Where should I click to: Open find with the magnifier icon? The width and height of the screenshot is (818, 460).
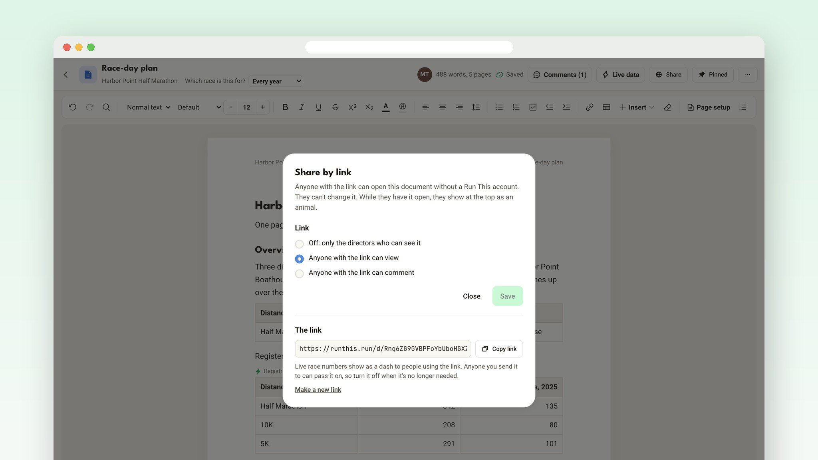coord(106,107)
